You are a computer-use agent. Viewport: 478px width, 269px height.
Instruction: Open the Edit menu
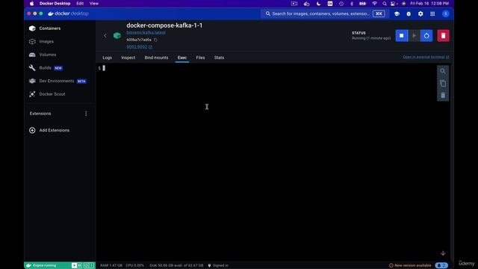[x=80, y=4]
